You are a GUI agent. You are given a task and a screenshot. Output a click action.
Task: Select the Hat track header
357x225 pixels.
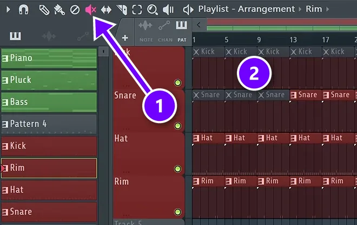149,154
